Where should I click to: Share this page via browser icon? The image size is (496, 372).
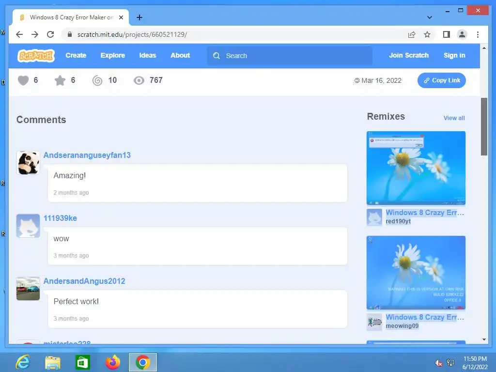click(x=412, y=34)
